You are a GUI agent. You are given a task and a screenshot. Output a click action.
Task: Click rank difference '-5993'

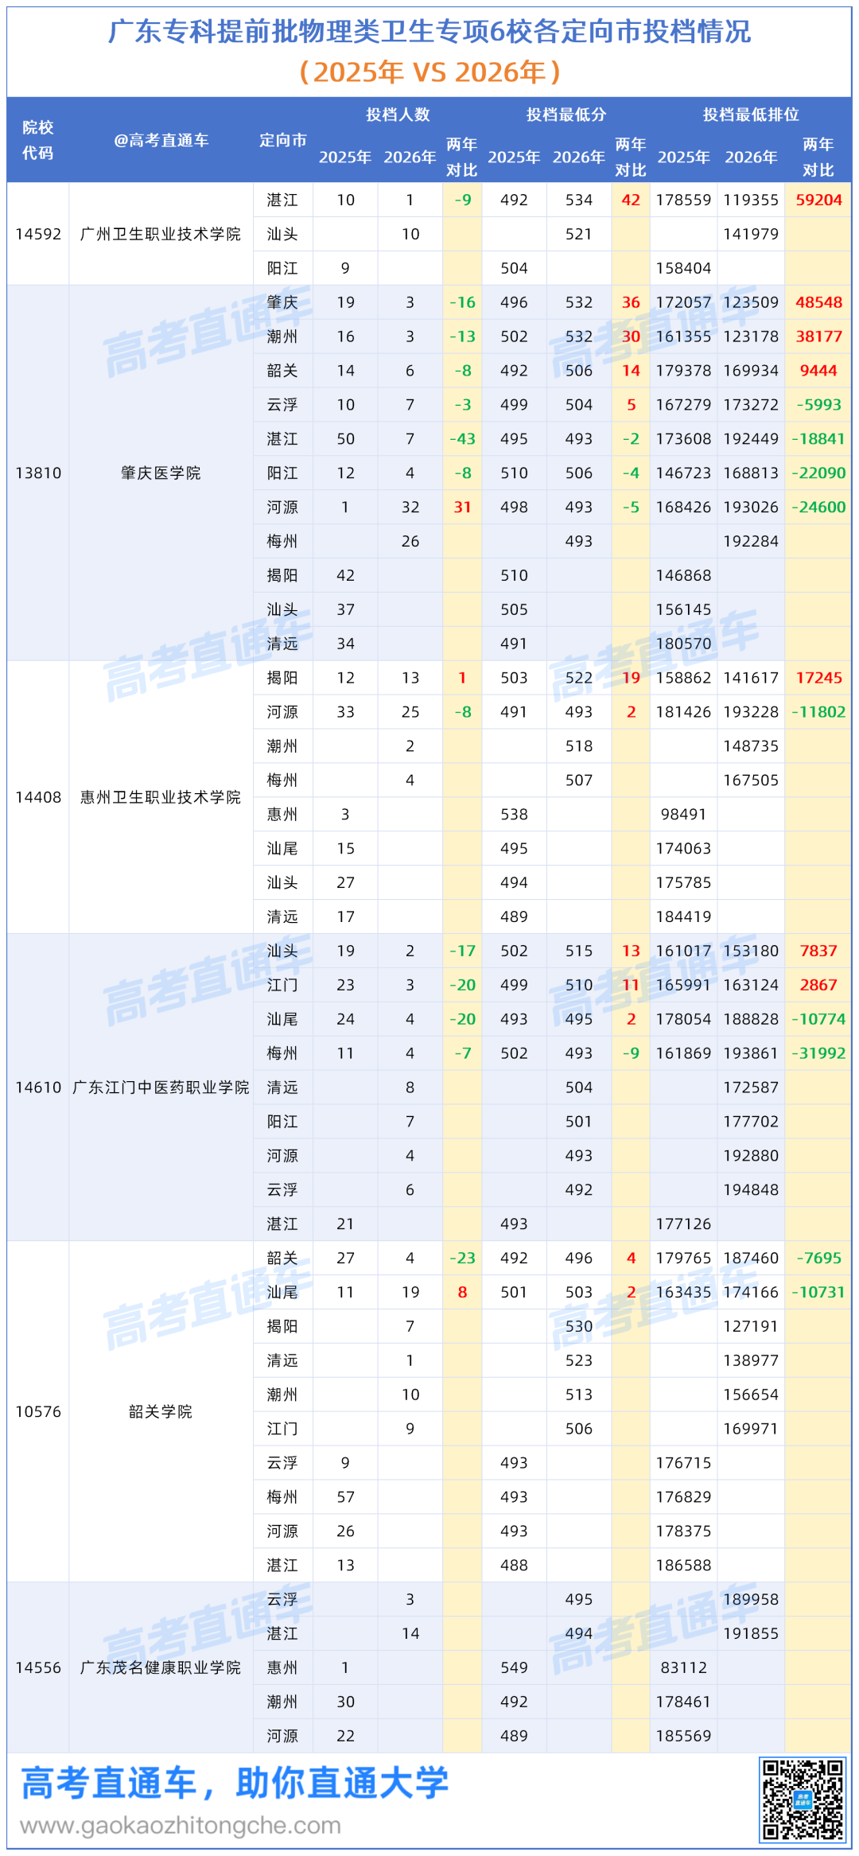[818, 405]
